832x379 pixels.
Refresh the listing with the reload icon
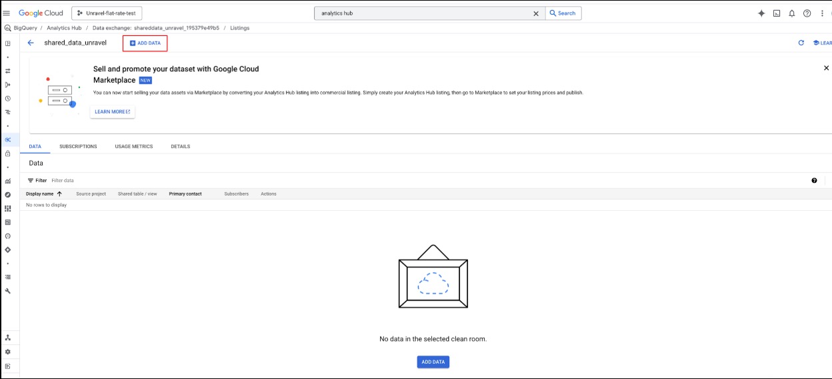pos(801,43)
